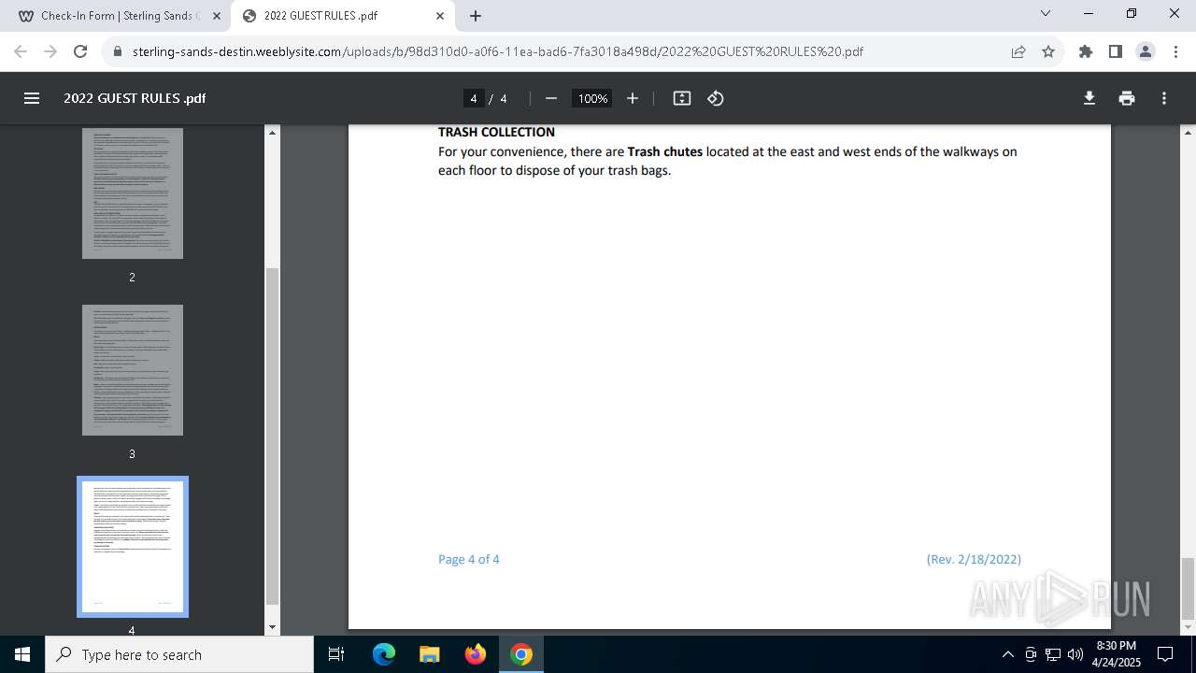Click the browser address bar URL
The image size is (1196, 673).
[498, 51]
